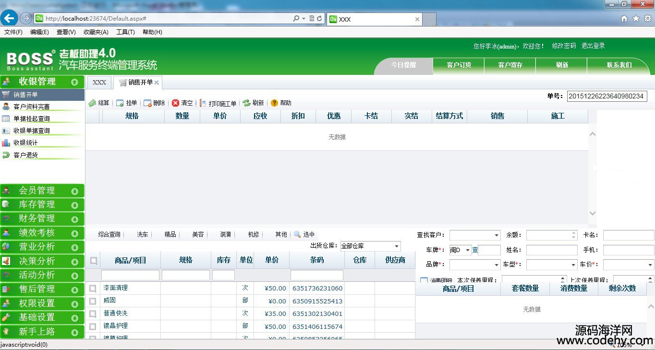Open the 查找客户 dropdown

(497, 235)
